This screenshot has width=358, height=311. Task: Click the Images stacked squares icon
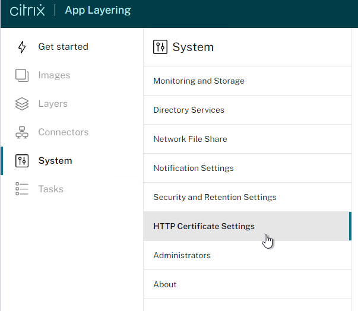point(22,75)
